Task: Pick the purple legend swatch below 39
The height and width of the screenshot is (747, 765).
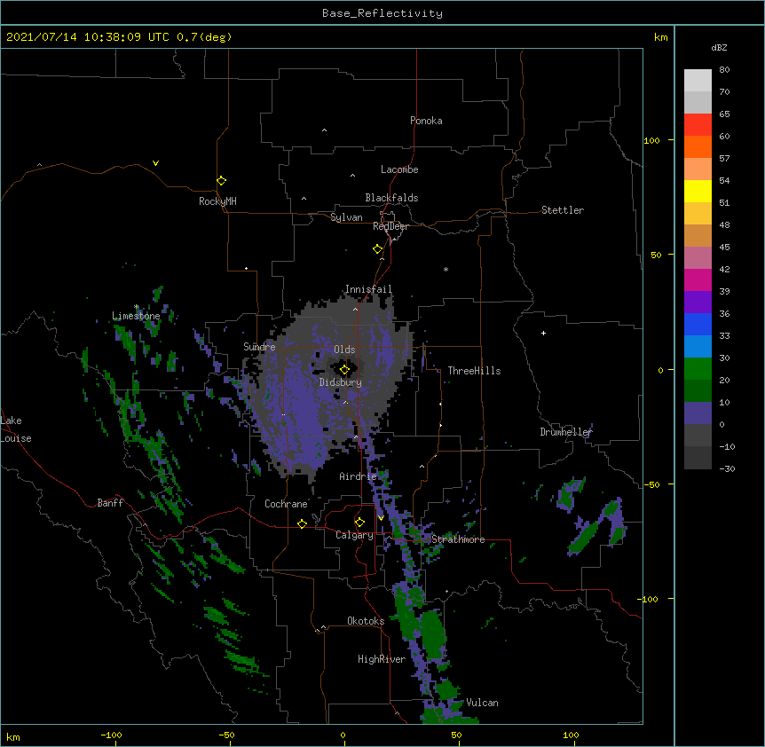Action: [x=698, y=302]
